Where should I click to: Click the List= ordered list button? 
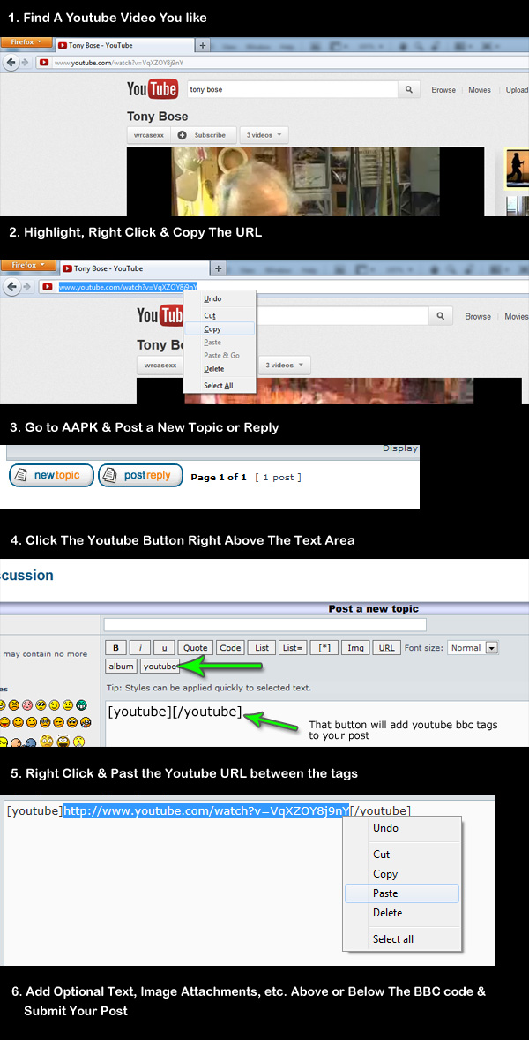(292, 648)
